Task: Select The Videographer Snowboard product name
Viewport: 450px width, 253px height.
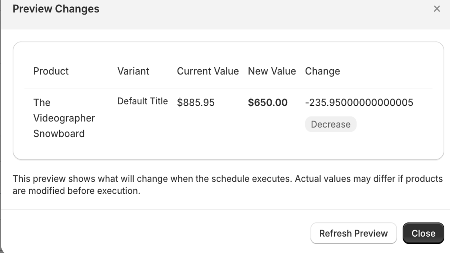Action: (64, 118)
